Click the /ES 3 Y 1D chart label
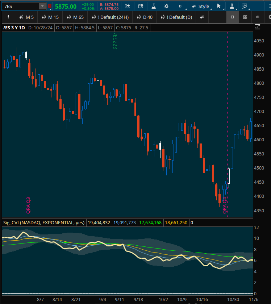271x304 pixels. point(14,28)
